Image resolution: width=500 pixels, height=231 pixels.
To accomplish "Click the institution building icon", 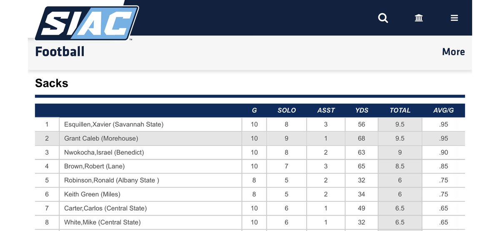I will point(419,18).
